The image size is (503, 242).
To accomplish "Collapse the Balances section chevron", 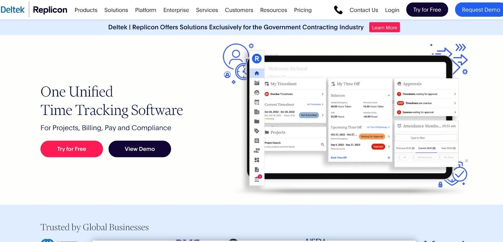I will [x=389, y=95].
